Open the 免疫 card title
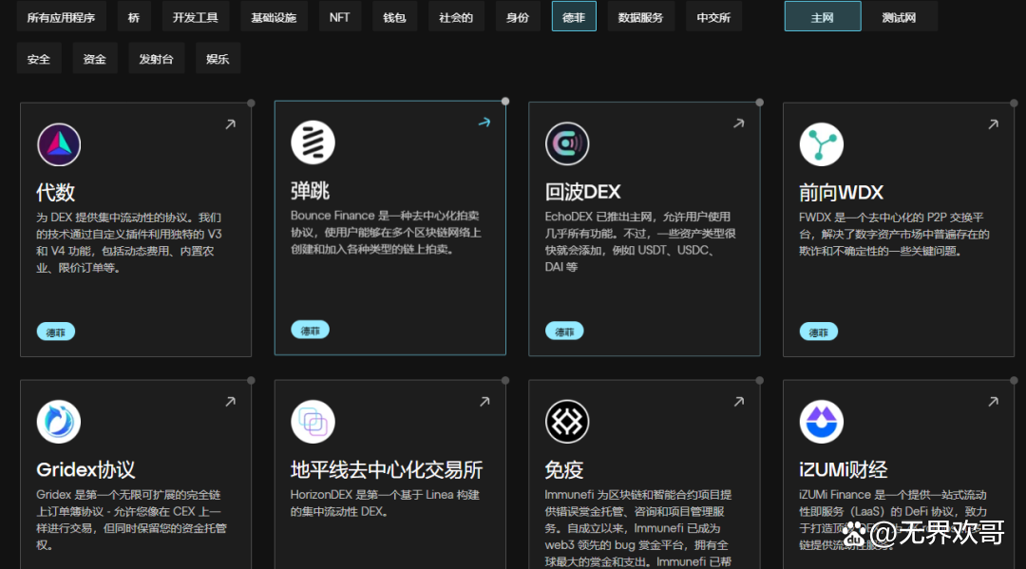 pyautogui.click(x=564, y=469)
